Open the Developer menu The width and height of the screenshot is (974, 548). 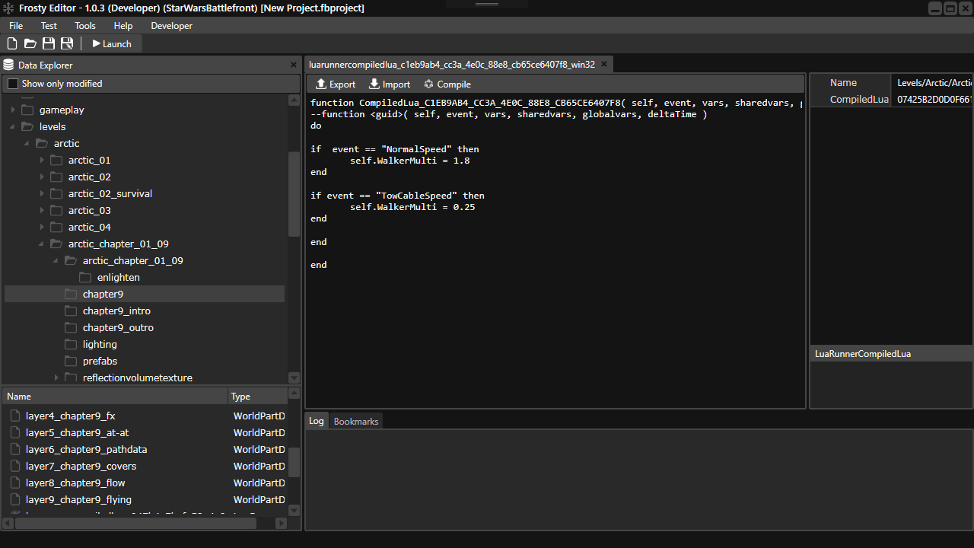click(172, 26)
